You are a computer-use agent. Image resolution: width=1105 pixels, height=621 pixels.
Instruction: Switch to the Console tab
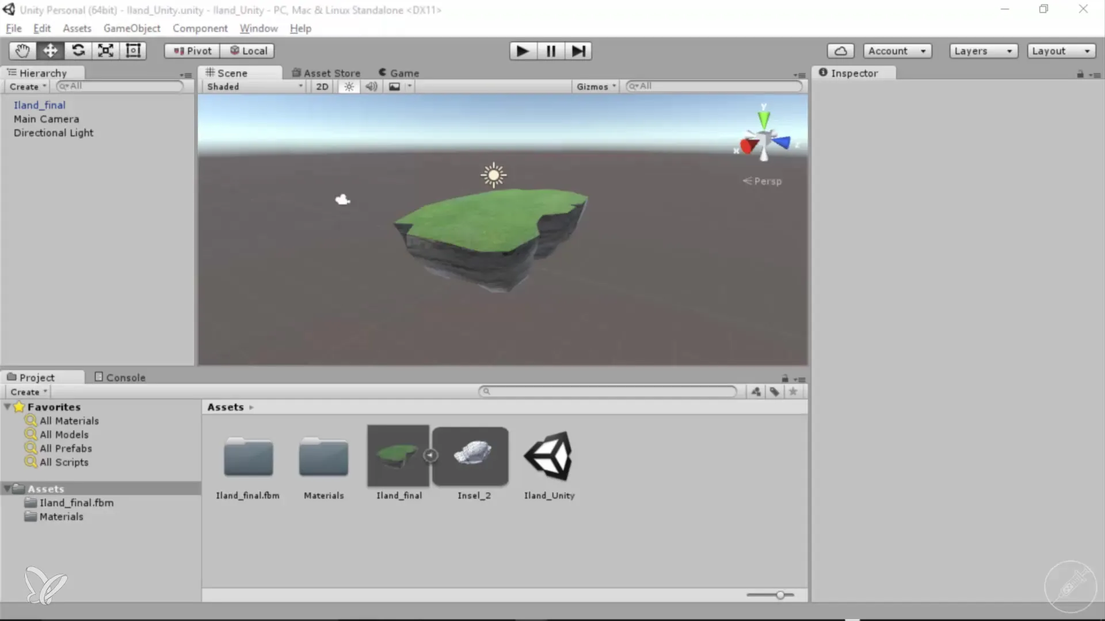pyautogui.click(x=120, y=378)
